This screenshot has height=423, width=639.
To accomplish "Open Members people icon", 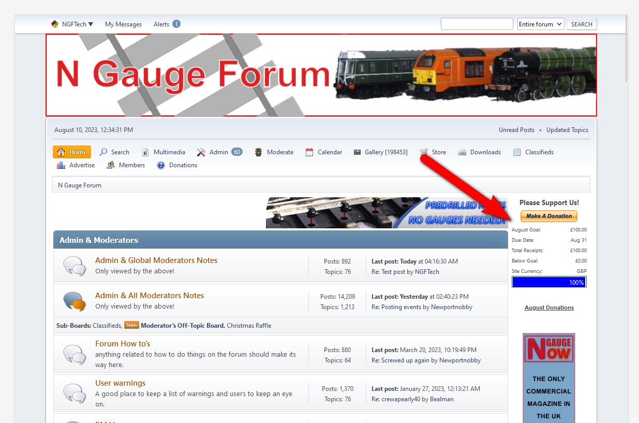I will [x=111, y=165].
